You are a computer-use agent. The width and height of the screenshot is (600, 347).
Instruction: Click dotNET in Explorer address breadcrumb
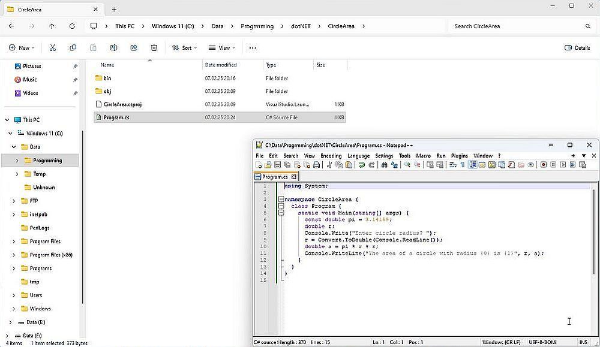pyautogui.click(x=301, y=26)
